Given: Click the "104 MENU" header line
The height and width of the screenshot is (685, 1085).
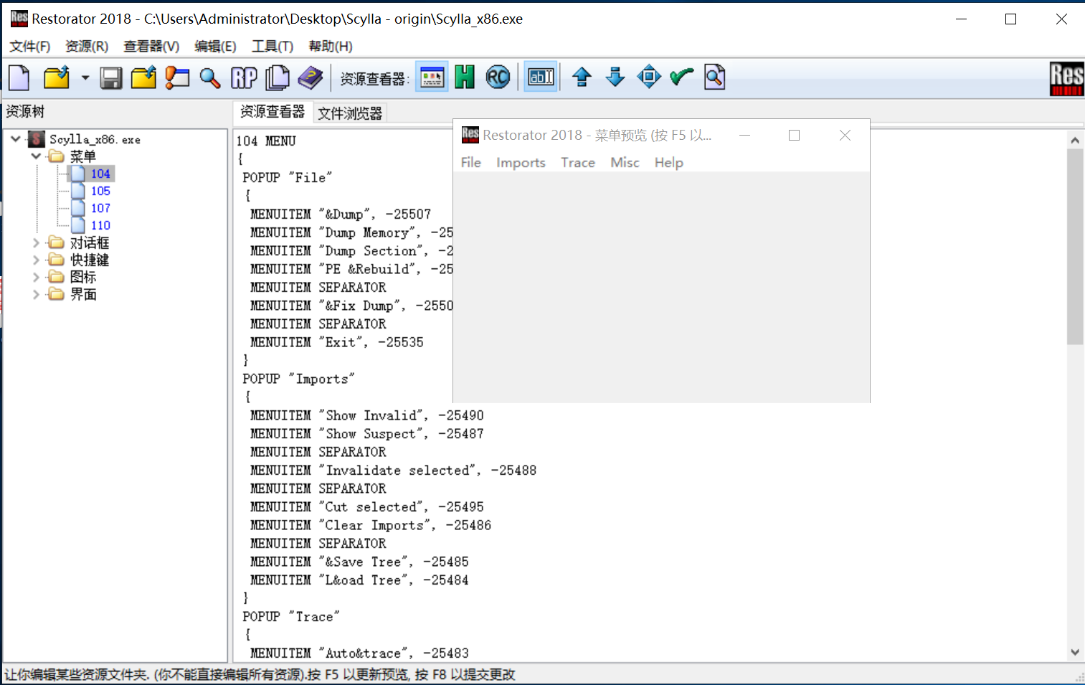Looking at the screenshot, I should [266, 141].
